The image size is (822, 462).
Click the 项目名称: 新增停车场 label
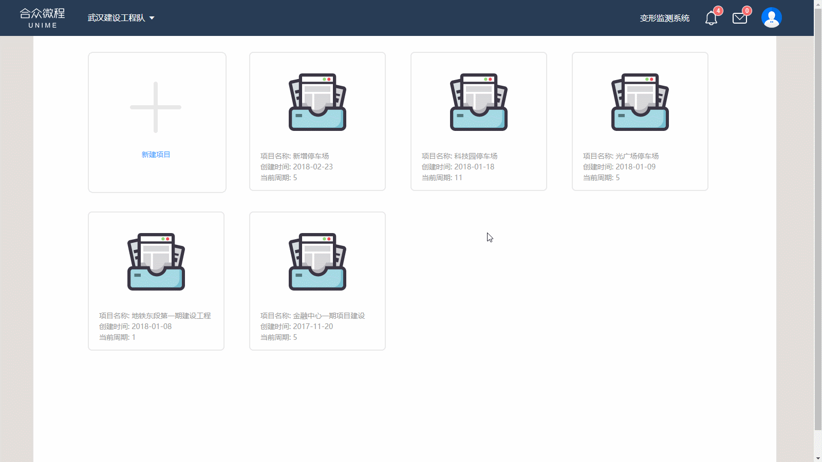tap(294, 156)
